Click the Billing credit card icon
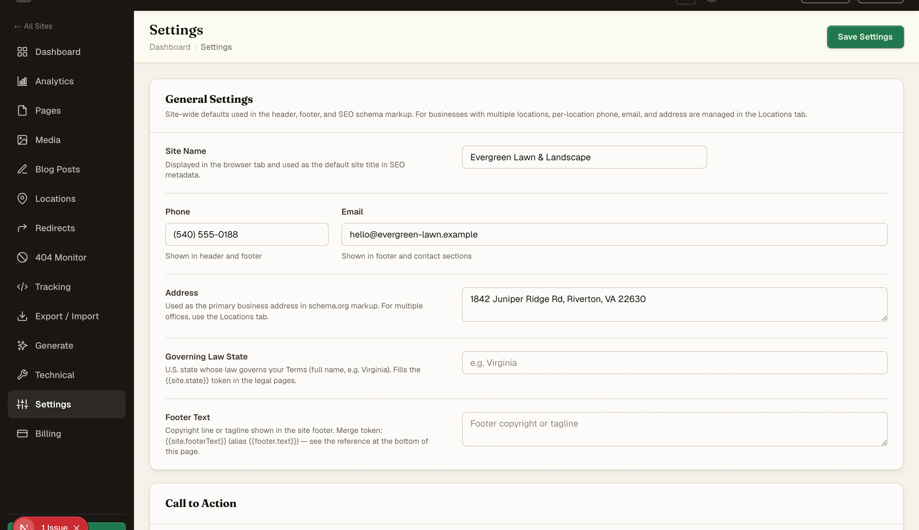 pos(22,434)
